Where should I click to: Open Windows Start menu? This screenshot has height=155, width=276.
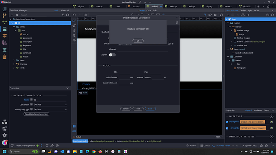pyautogui.click(x=5, y=151)
